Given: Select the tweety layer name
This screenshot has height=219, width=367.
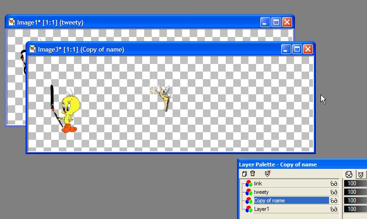Looking at the screenshot, I should 261,192.
